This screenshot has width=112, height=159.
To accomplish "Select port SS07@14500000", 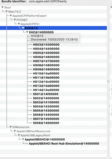I will (46, 119).
